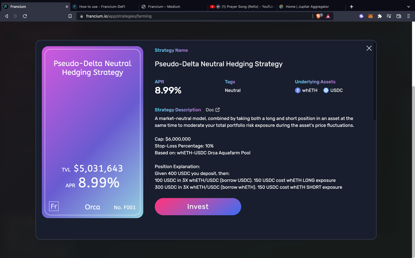Click the Fr logo on strategy card
The image size is (415, 258).
tap(54, 206)
